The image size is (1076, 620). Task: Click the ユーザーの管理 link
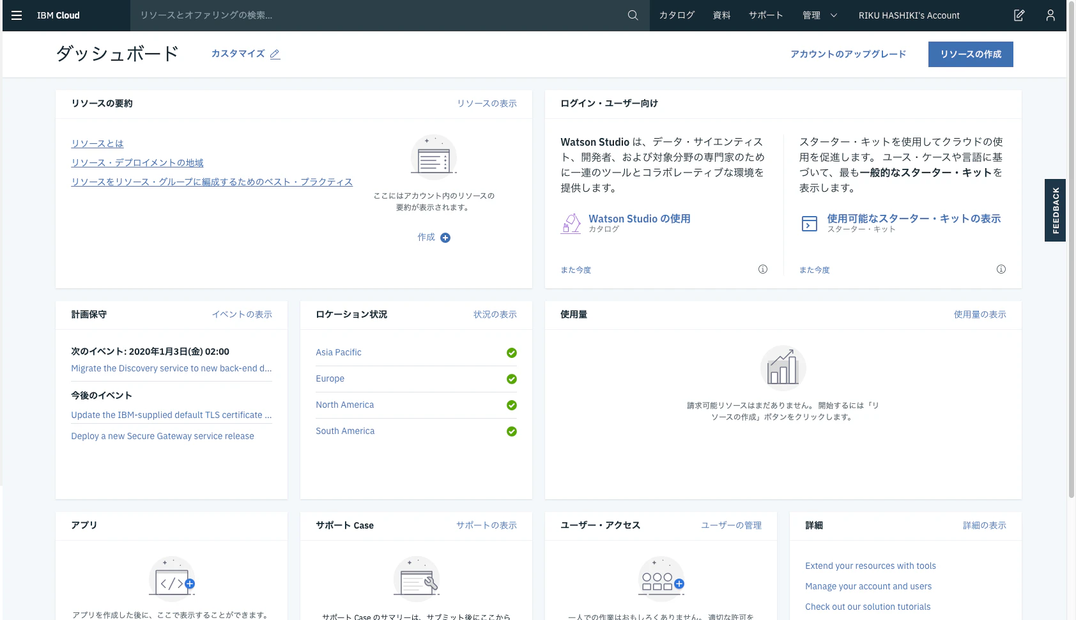pos(731,525)
